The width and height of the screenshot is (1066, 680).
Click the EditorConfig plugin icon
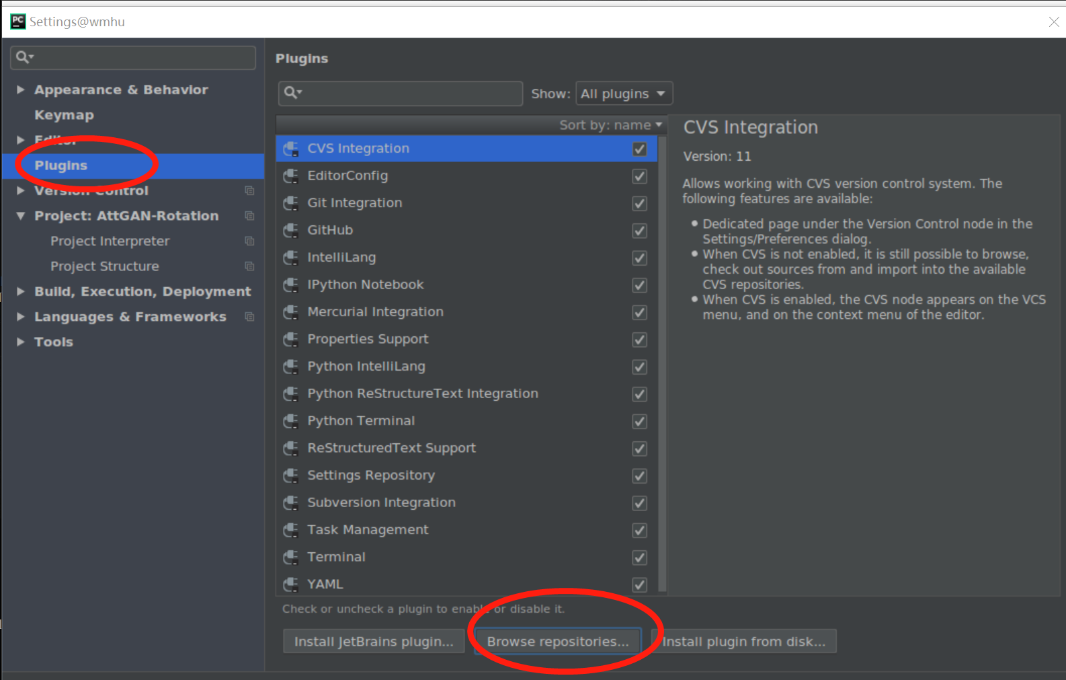(291, 176)
